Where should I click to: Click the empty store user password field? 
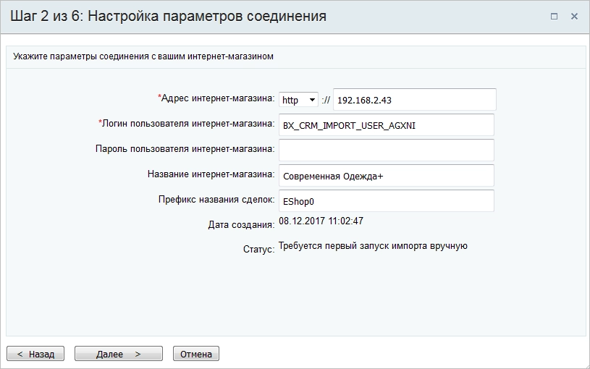pyautogui.click(x=386, y=150)
